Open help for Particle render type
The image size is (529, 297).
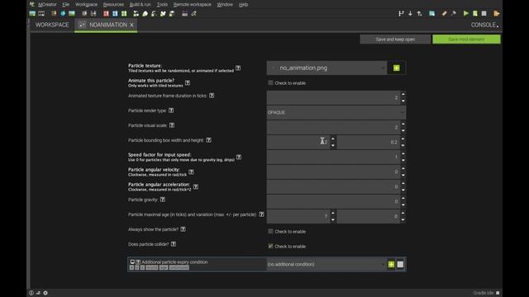click(x=171, y=111)
